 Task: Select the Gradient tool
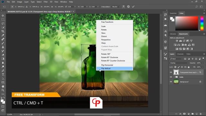pos(3,59)
